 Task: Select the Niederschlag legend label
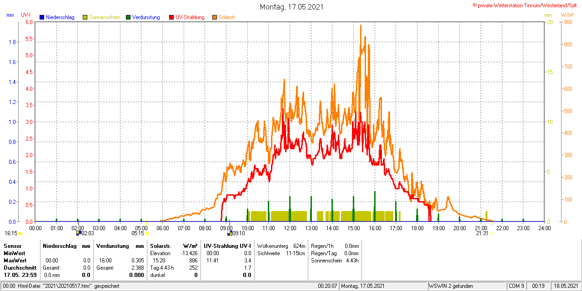point(60,17)
